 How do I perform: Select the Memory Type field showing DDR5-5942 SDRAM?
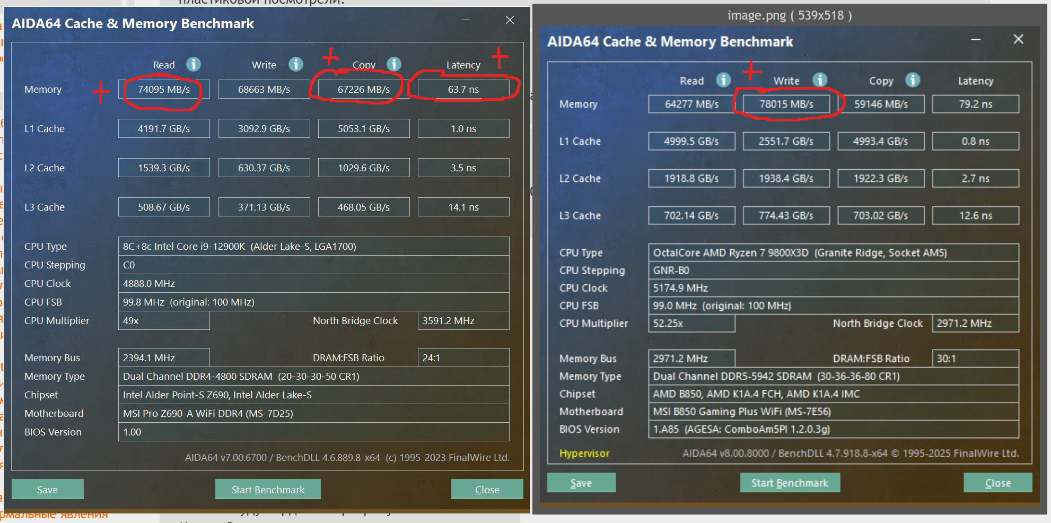(x=834, y=376)
